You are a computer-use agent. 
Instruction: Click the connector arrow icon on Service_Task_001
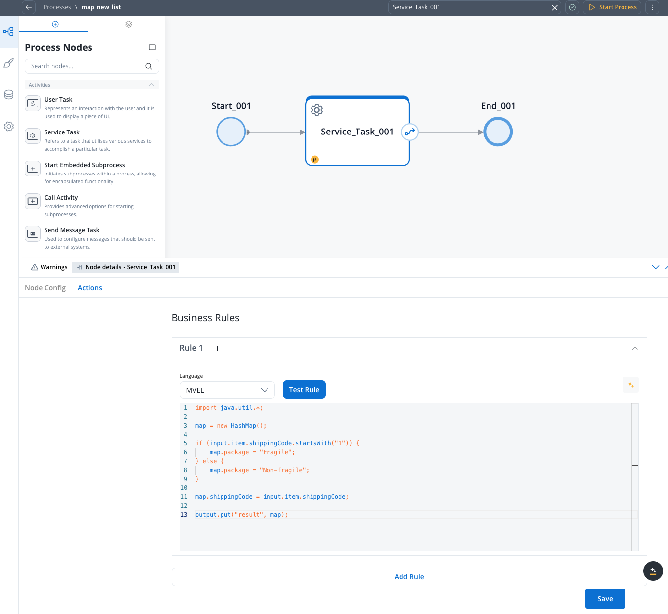[410, 132]
